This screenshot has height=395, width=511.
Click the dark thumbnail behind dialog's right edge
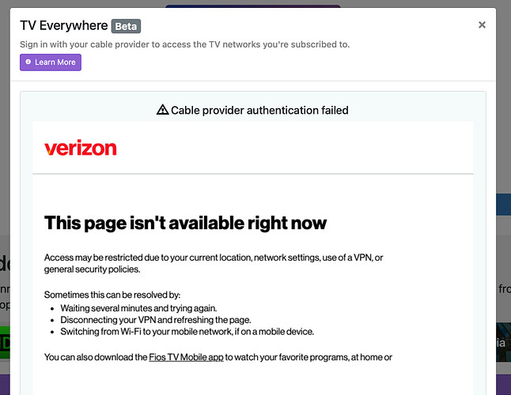[504, 342]
